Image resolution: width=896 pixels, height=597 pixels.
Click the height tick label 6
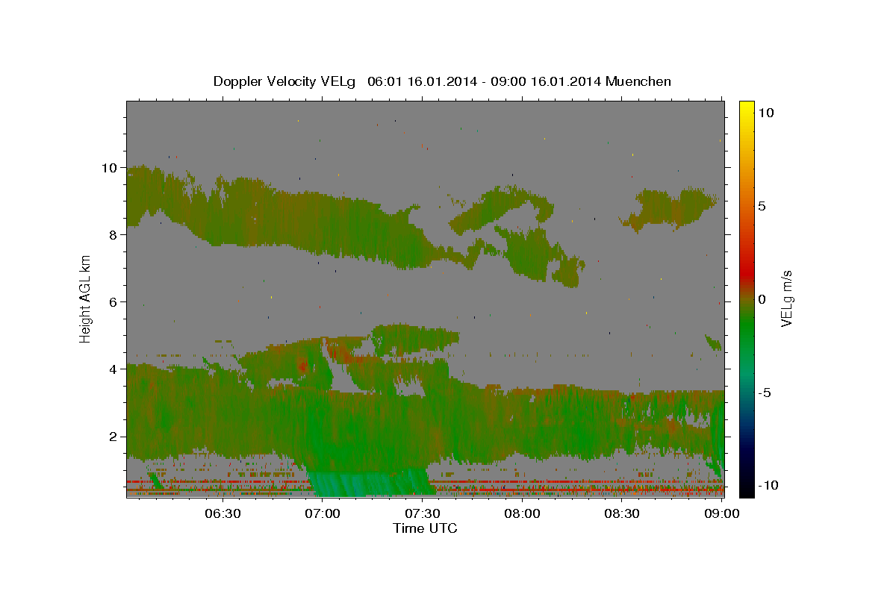click(113, 302)
